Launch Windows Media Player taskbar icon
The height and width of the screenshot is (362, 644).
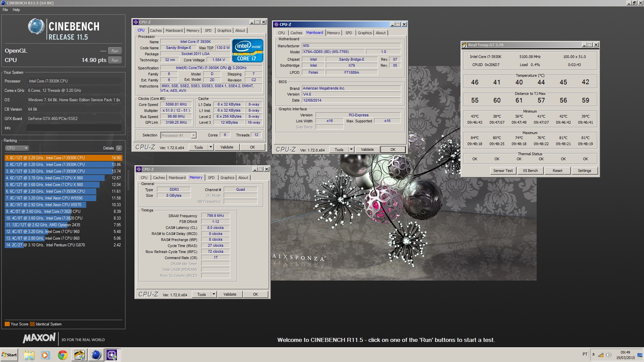click(x=46, y=355)
